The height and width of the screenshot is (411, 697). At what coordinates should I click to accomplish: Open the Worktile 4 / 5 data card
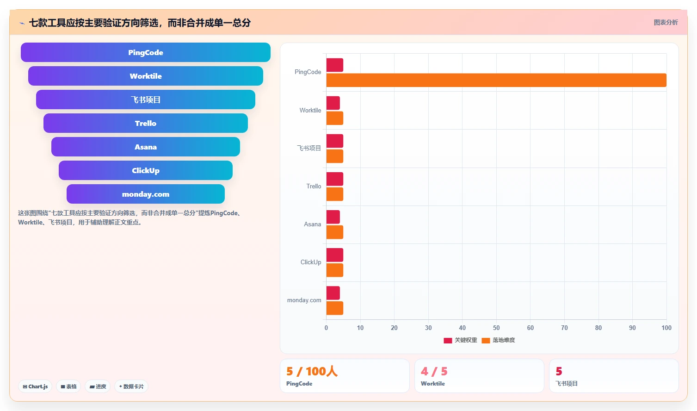(x=479, y=376)
